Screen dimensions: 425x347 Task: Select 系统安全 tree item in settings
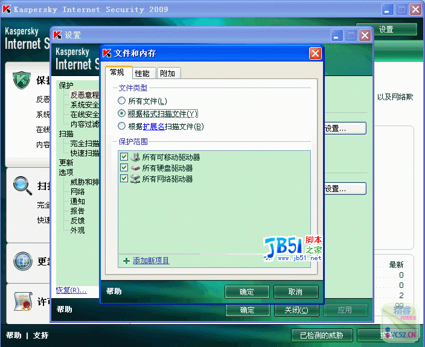click(x=85, y=105)
